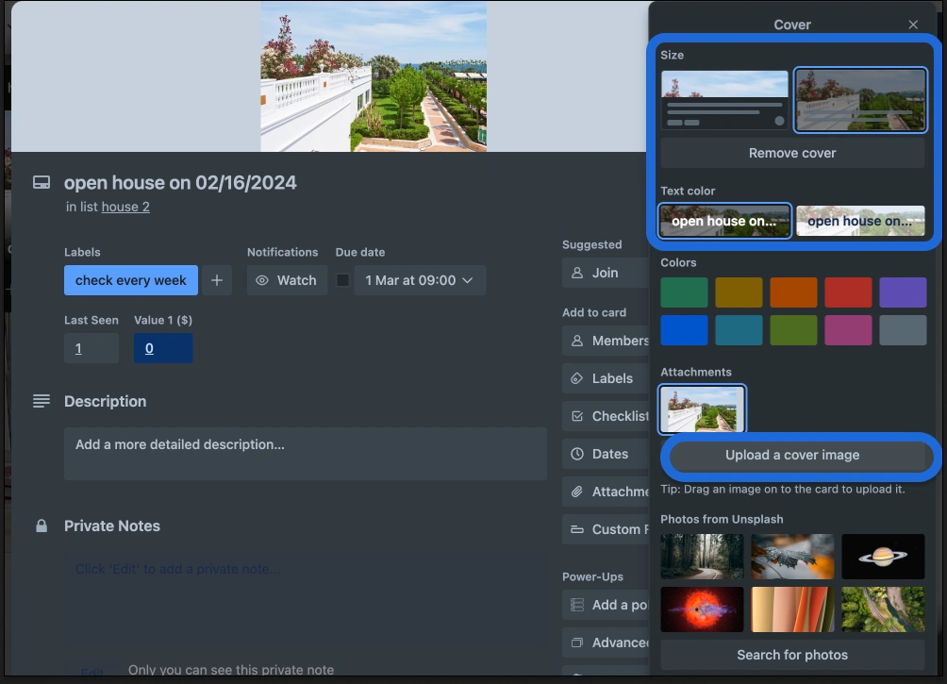Open Attachment in Add to card

606,492
